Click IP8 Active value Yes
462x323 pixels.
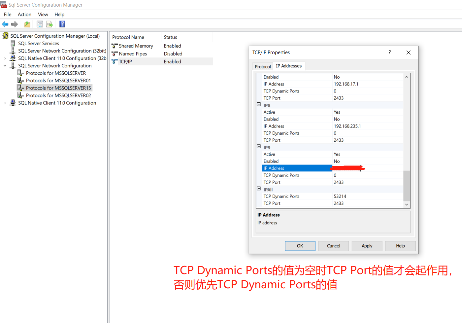click(x=337, y=112)
